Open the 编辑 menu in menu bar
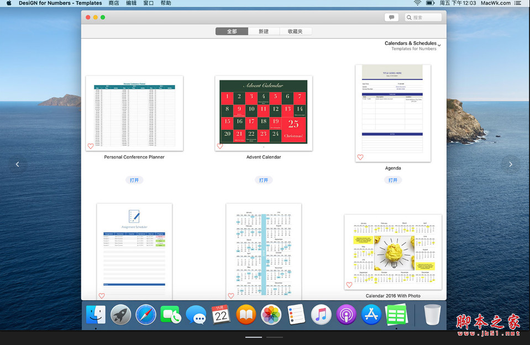This screenshot has width=530, height=345. pyautogui.click(x=131, y=3)
